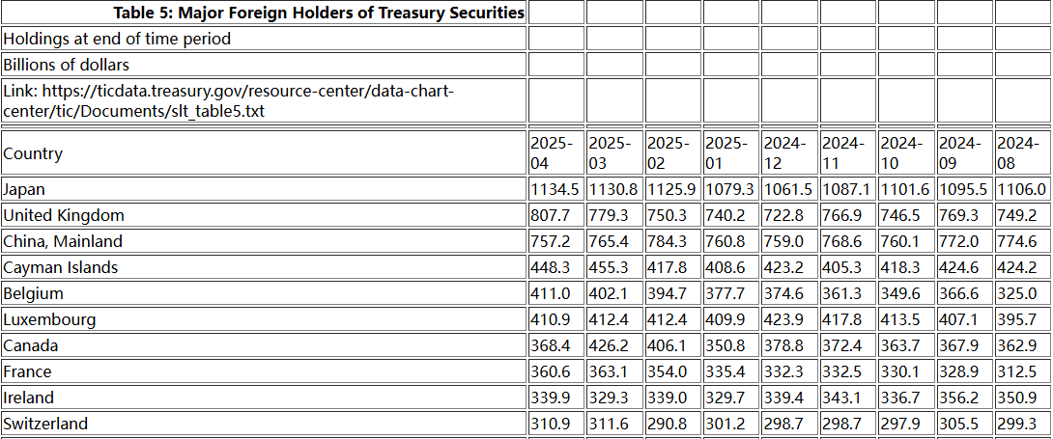Click Japan's 2025-04 value 1134.5
Image resolution: width=1053 pixels, height=439 pixels.
tap(555, 189)
